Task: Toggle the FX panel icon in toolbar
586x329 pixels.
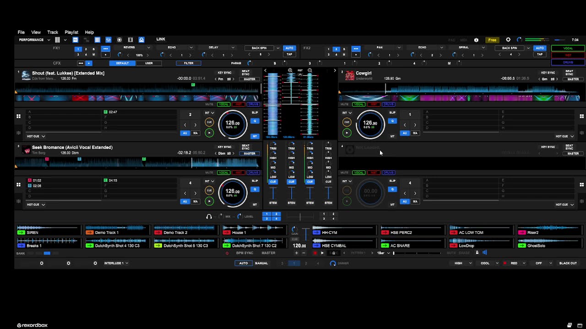Action: click(x=76, y=40)
